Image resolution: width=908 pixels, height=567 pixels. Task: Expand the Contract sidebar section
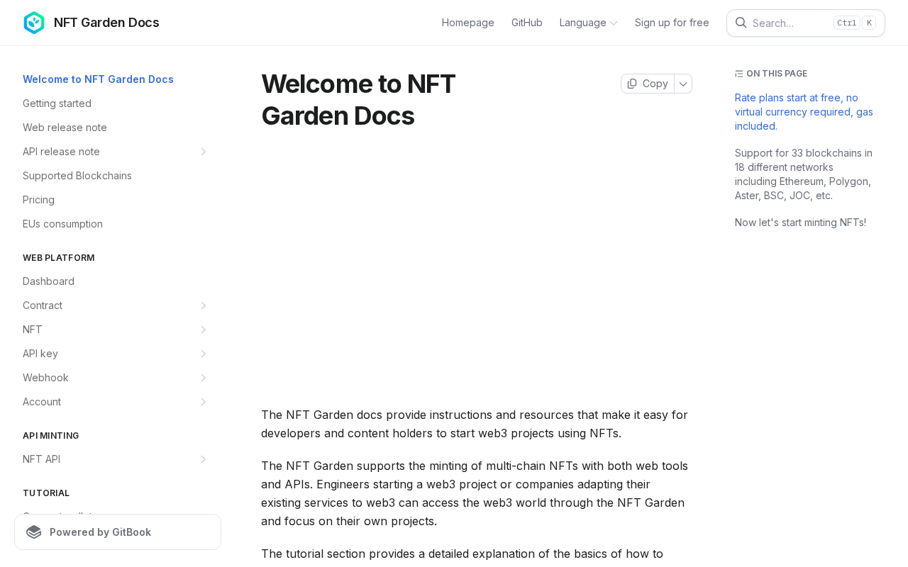pos(203,305)
